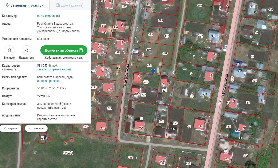
Task: Add parcel to list with star icon
Action: pyautogui.click(x=10, y=50)
